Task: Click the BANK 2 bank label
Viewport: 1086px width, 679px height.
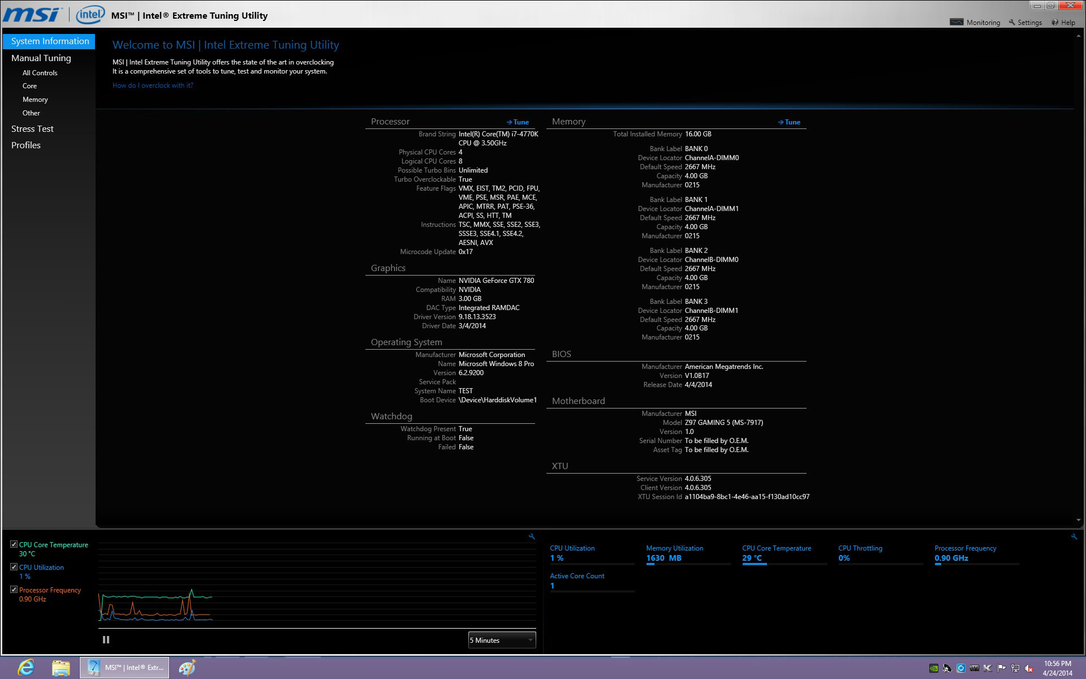Action: pyautogui.click(x=696, y=251)
